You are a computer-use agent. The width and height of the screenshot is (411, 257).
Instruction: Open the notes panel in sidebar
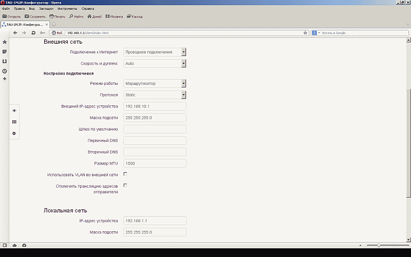point(5,52)
